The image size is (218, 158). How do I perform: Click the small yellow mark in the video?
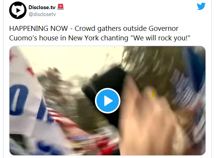tap(153, 94)
